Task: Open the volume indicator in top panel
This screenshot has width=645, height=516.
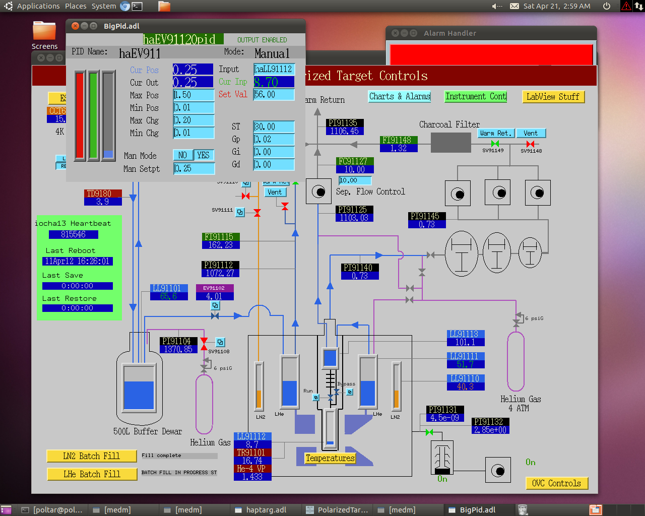Action: coord(497,6)
